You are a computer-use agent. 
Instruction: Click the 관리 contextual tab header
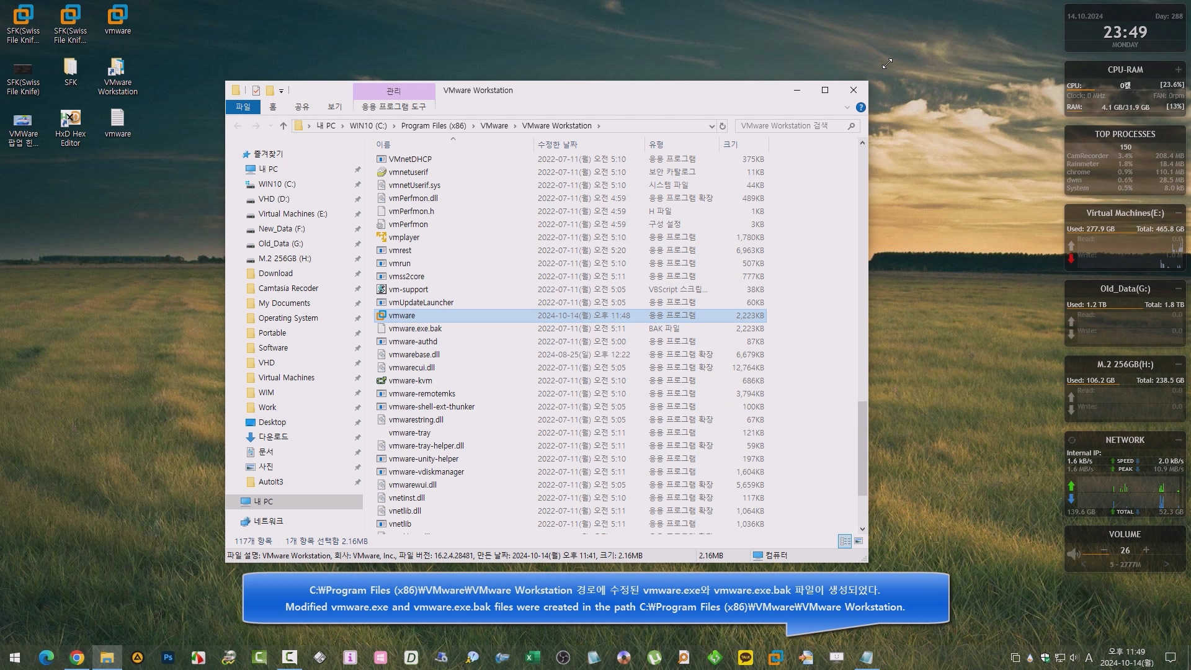tap(394, 91)
